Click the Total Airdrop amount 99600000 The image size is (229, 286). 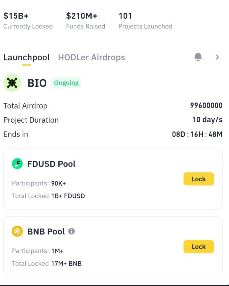(x=206, y=106)
